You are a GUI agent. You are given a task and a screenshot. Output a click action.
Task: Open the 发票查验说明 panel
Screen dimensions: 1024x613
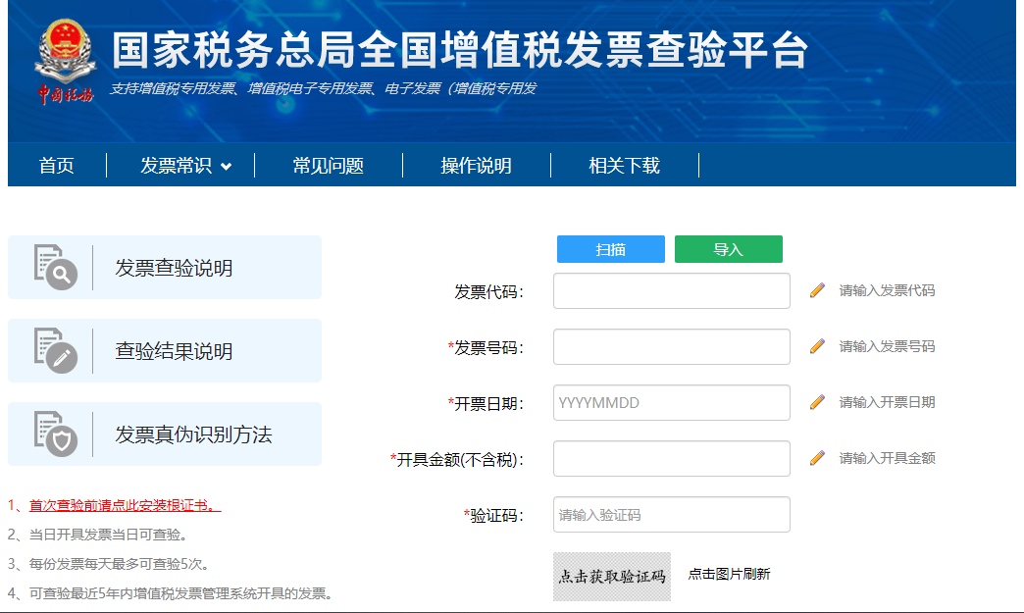(x=165, y=267)
